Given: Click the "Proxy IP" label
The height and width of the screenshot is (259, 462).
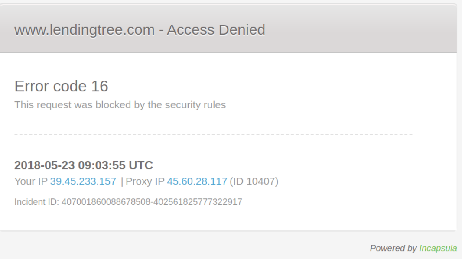Looking at the screenshot, I should click(144, 181).
